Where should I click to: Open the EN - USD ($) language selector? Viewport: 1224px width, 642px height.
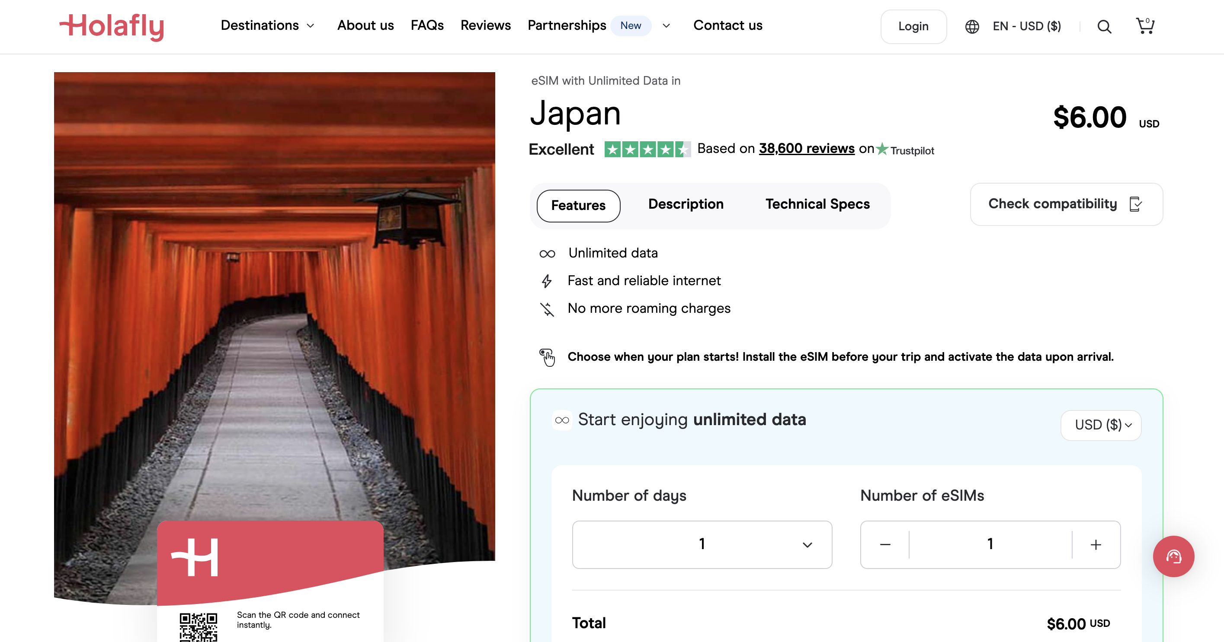pyautogui.click(x=1026, y=27)
